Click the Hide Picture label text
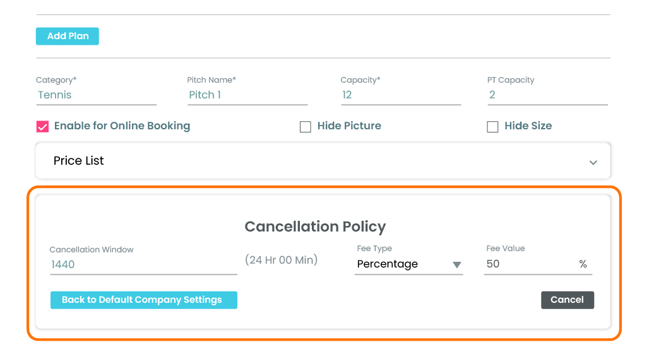 tap(349, 126)
